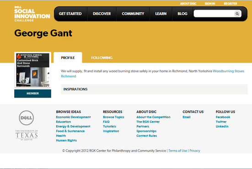The height and width of the screenshot is (169, 252).
Task: Click the Dell circle logo in footer
Action: [x=27, y=118]
